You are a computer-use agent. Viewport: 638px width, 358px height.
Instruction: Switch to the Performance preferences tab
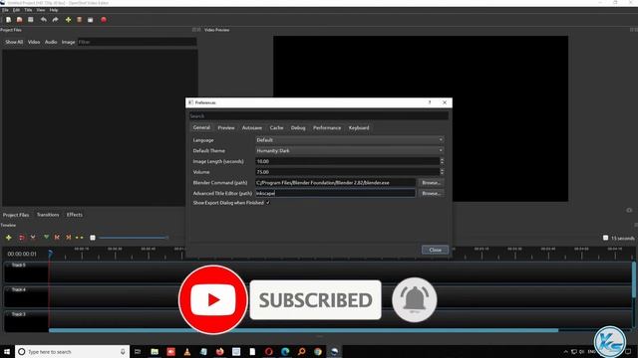[327, 128]
